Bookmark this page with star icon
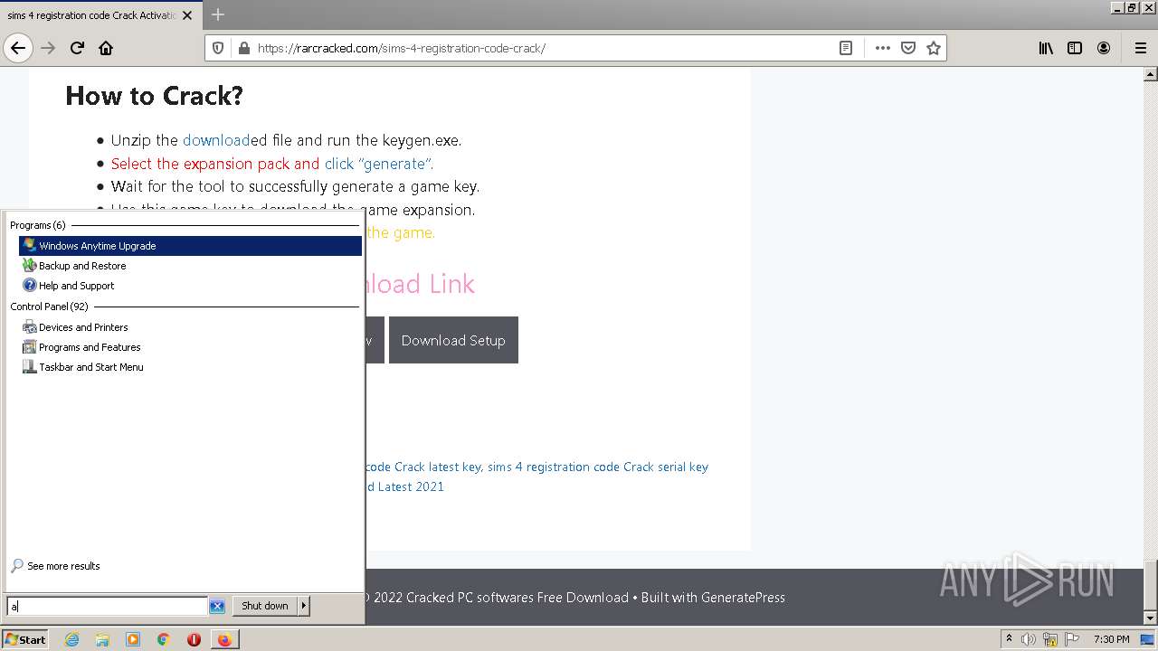This screenshot has height=651, width=1158. click(x=934, y=48)
